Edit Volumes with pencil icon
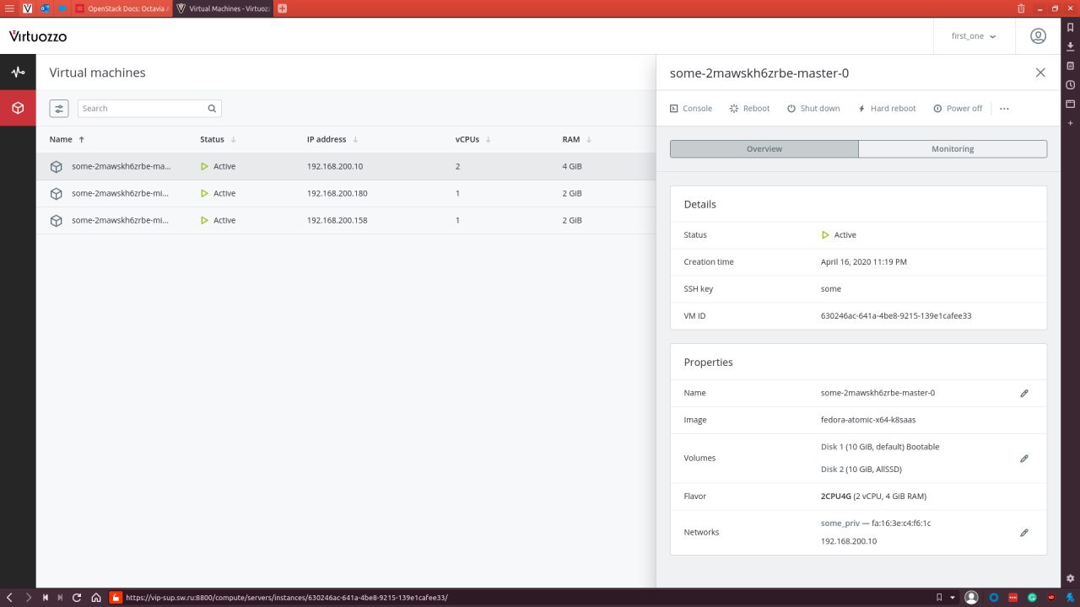Screen dimensions: 1080x607 [1024, 459]
